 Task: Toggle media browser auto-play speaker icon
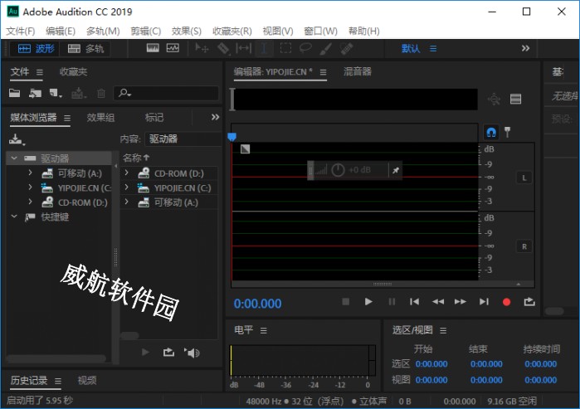tap(192, 353)
